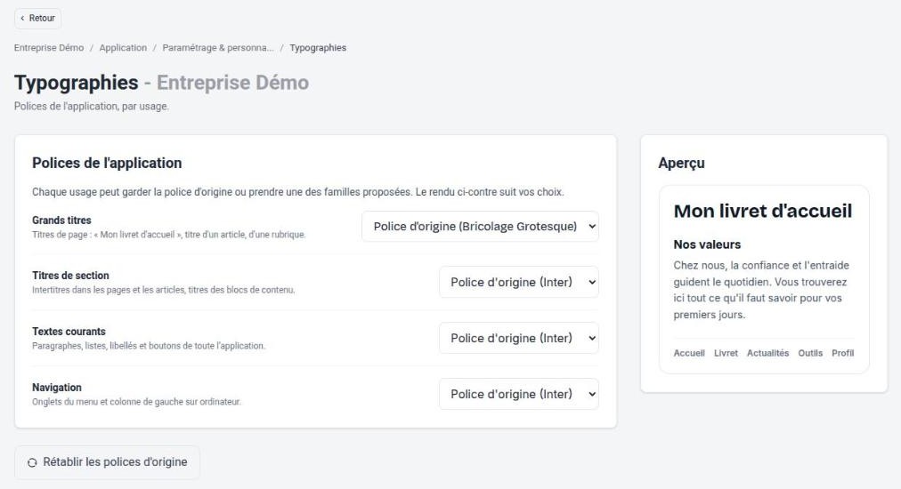The image size is (901, 489).
Task: Select the Livret tab in the preview
Action: click(726, 353)
